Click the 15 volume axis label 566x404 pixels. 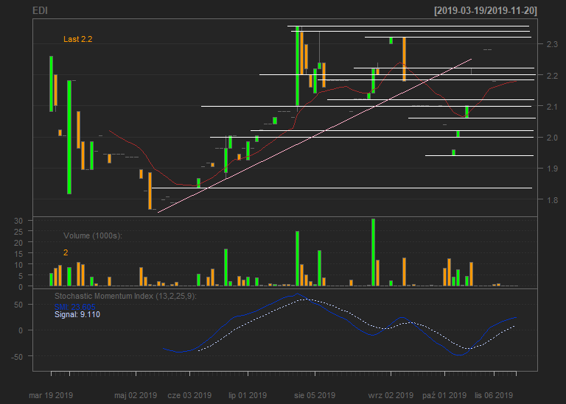coord(18,254)
